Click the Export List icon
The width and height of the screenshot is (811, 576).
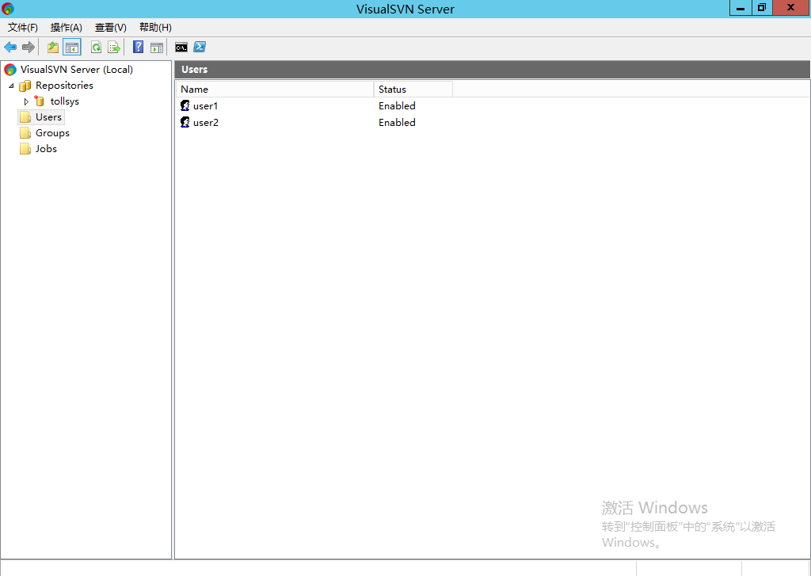point(114,48)
